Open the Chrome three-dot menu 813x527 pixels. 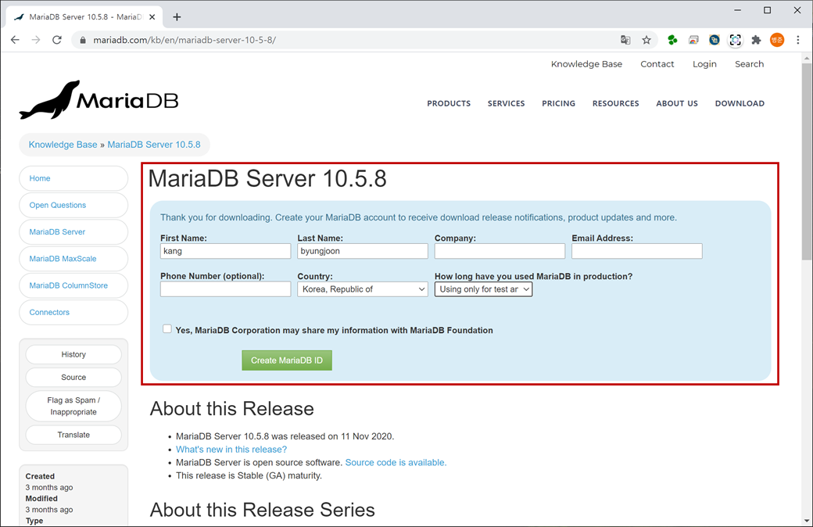[798, 40]
